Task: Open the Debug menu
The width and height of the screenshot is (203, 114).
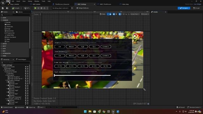Action: pos(30,1)
